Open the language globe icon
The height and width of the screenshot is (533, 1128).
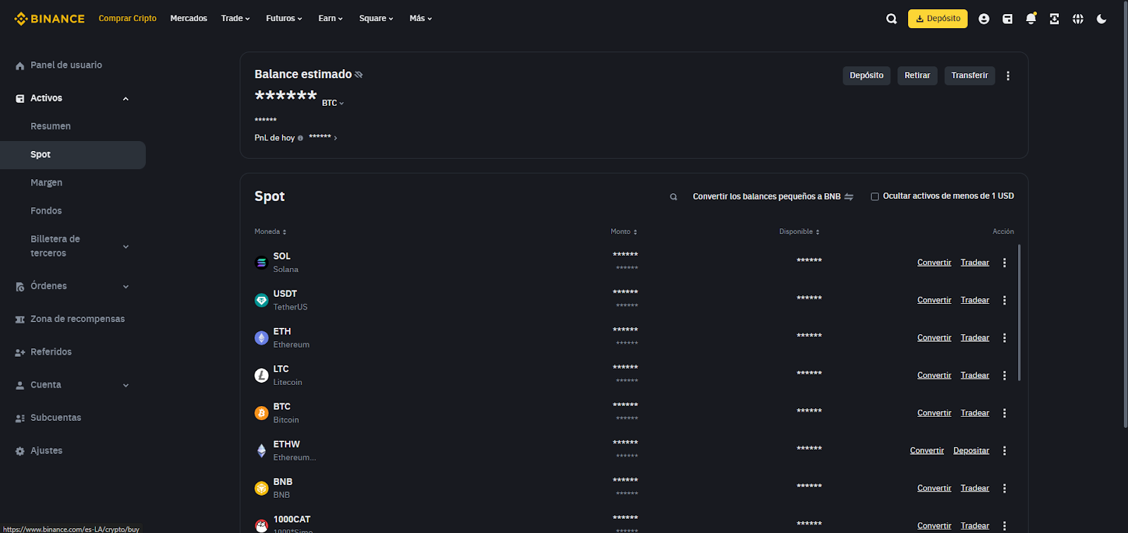click(1078, 19)
